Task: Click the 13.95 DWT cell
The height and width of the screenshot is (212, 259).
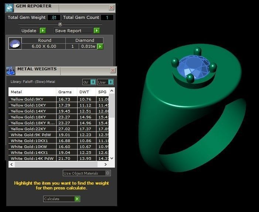Action: tap(86, 158)
